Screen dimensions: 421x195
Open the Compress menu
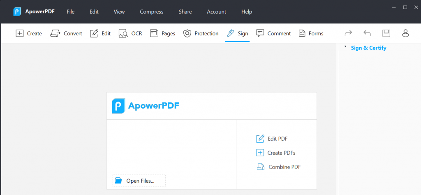(x=151, y=12)
